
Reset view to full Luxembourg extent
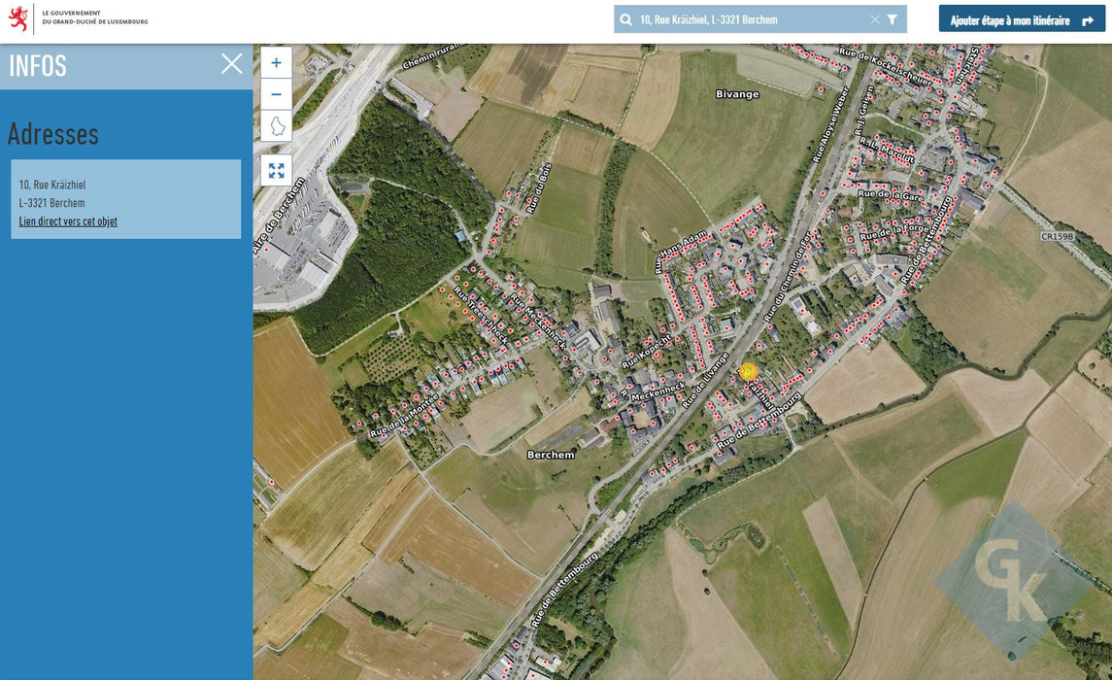[x=276, y=125]
